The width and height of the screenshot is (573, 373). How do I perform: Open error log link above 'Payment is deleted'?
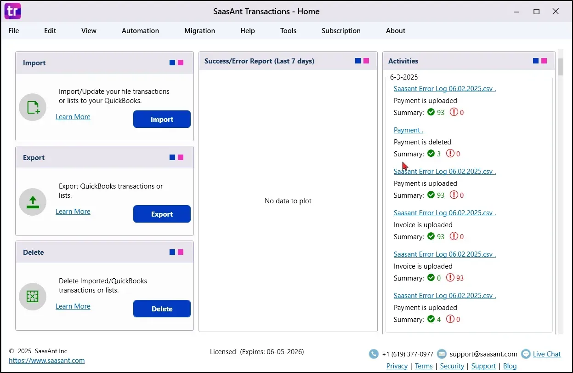445,89
